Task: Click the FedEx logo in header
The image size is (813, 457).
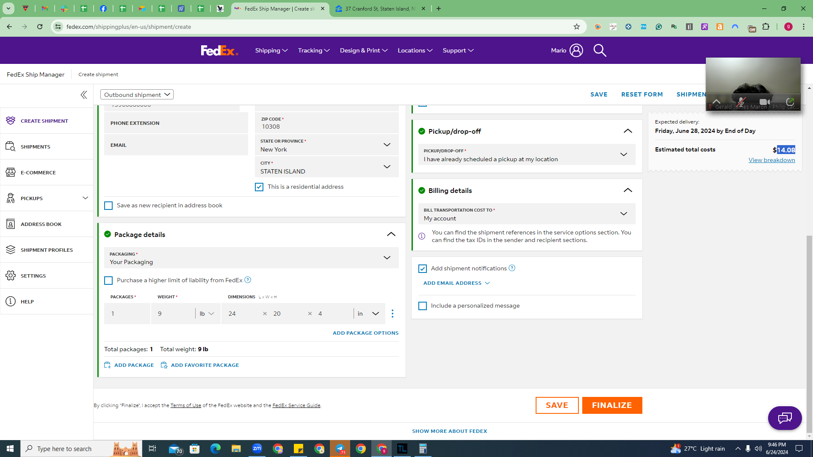Action: point(219,50)
